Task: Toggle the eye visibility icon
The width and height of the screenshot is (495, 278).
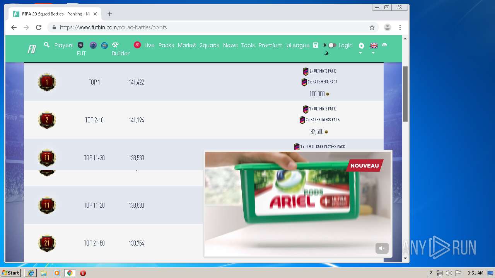Action: click(x=384, y=45)
